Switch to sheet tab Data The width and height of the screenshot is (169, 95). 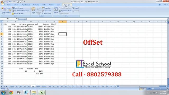(12, 86)
